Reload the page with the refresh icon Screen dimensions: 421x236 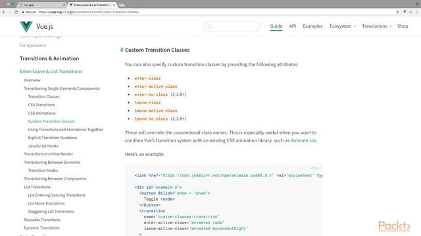click(x=16, y=12)
